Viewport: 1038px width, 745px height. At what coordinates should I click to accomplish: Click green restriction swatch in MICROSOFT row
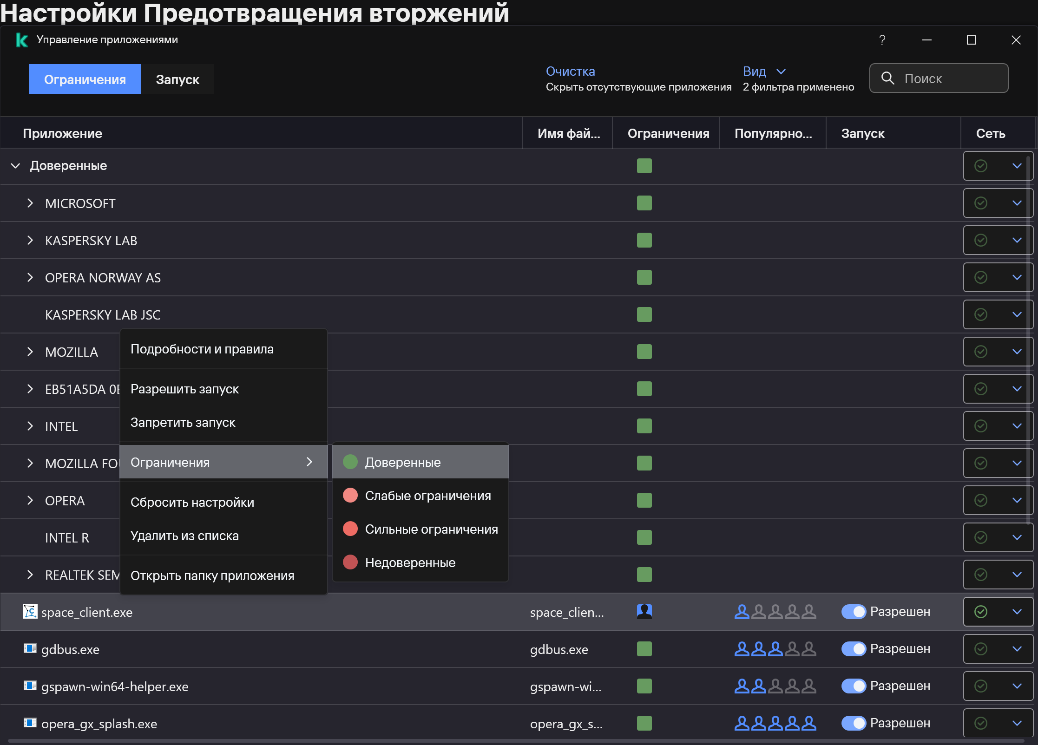644,203
